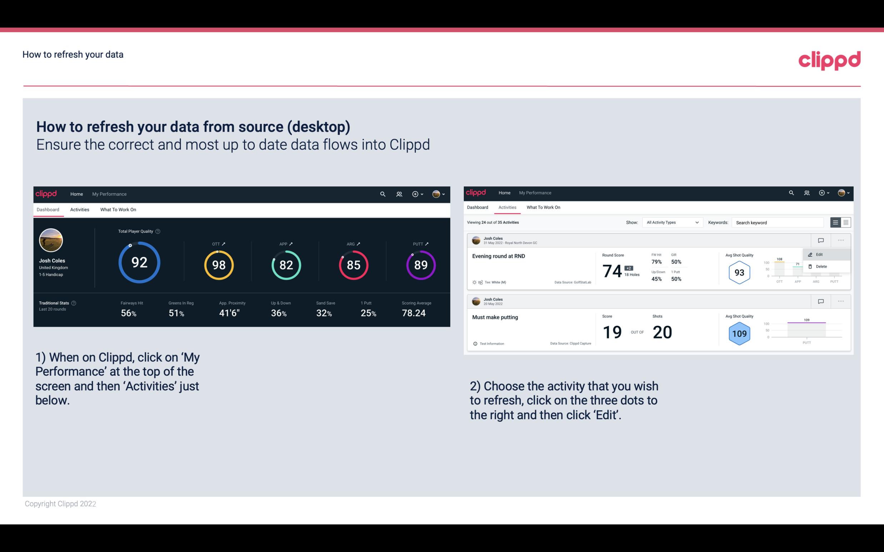Screen dimensions: 884x552
Task: Click the search icon in navigation bar
Action: (382, 194)
